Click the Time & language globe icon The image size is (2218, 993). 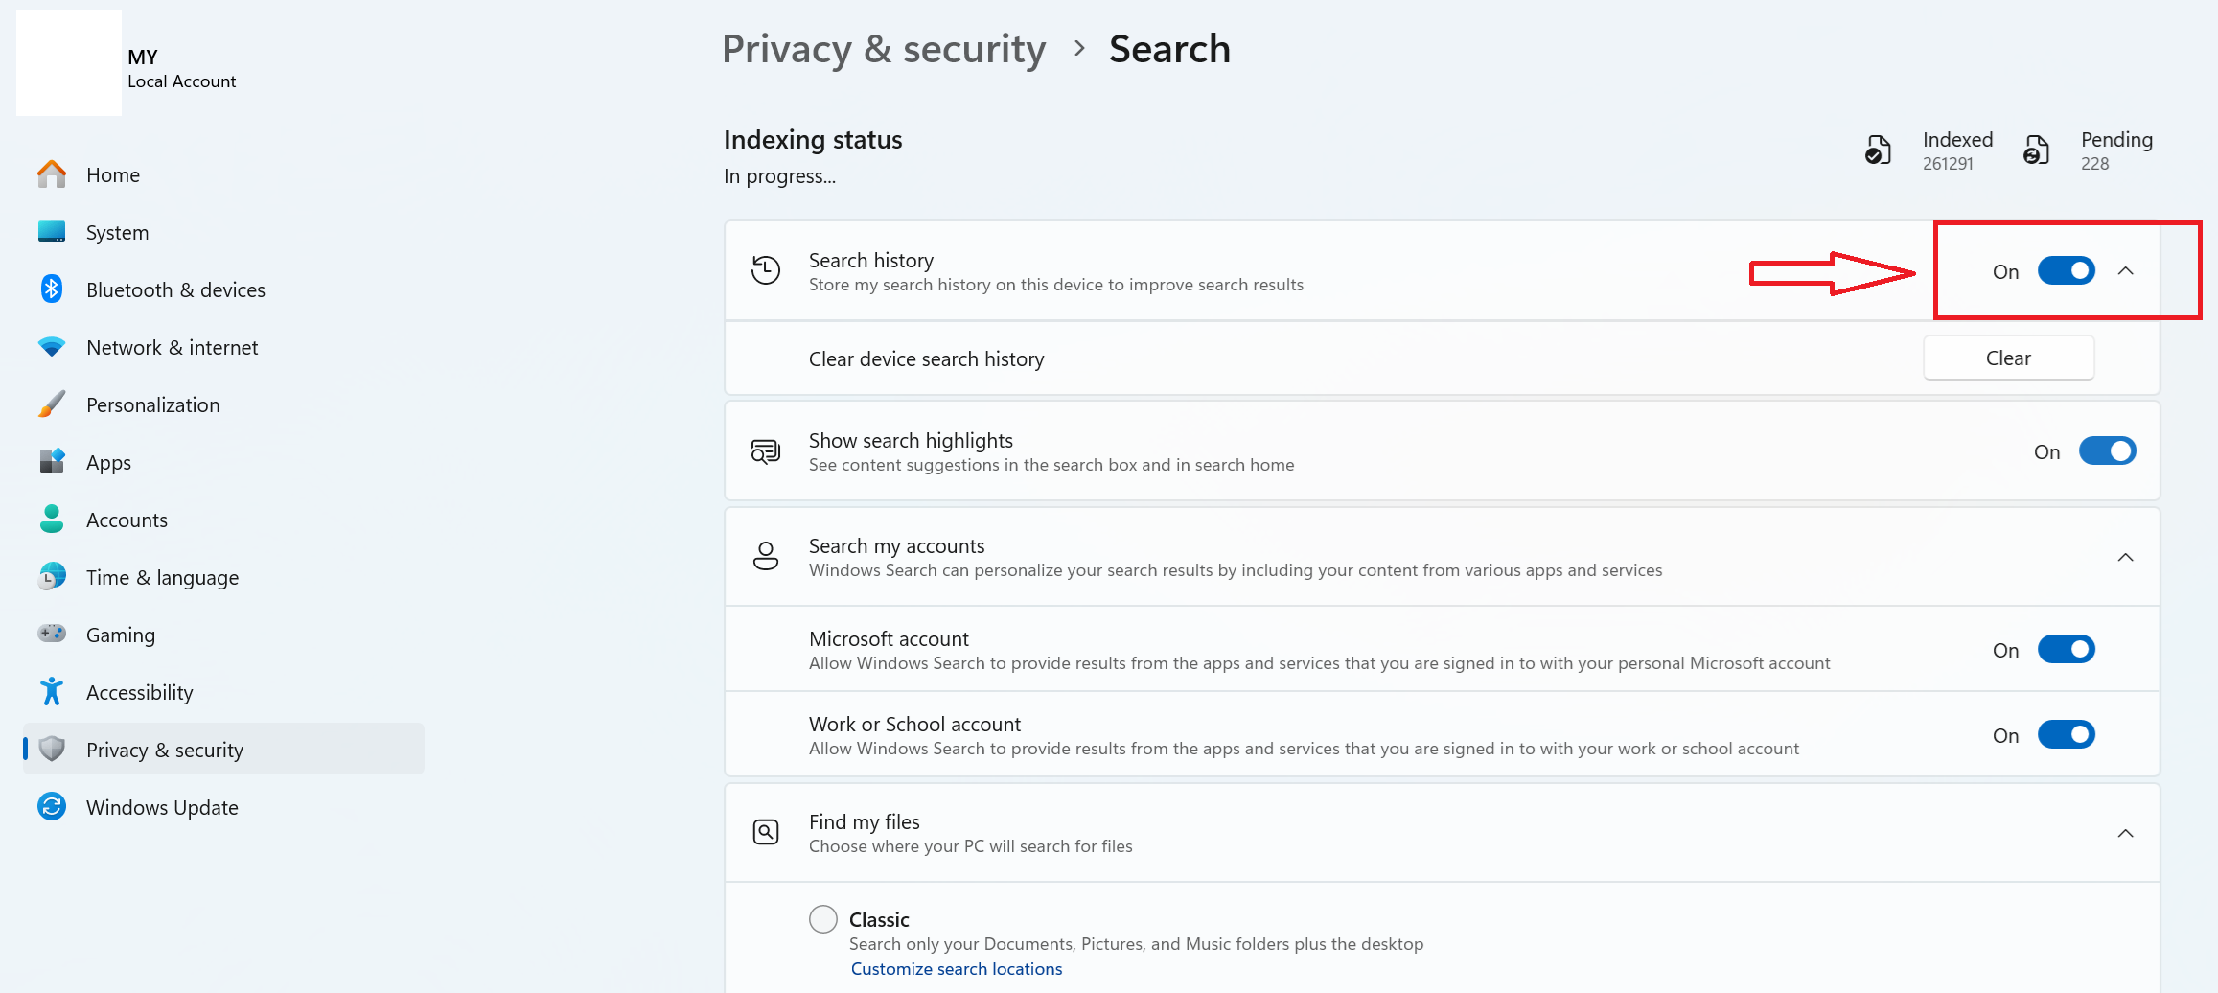52,577
